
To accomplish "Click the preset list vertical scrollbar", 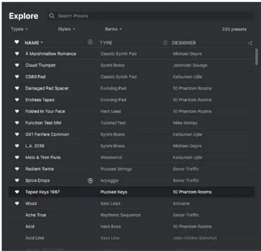I will (x=257, y=57).
